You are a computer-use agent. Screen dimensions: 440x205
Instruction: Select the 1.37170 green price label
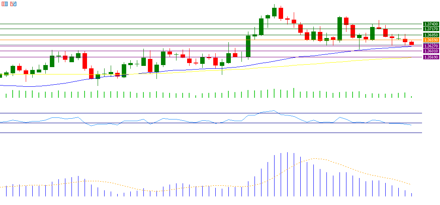pyautogui.click(x=431, y=29)
